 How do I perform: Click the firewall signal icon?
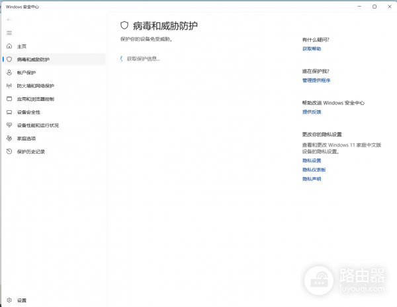click(x=9, y=86)
